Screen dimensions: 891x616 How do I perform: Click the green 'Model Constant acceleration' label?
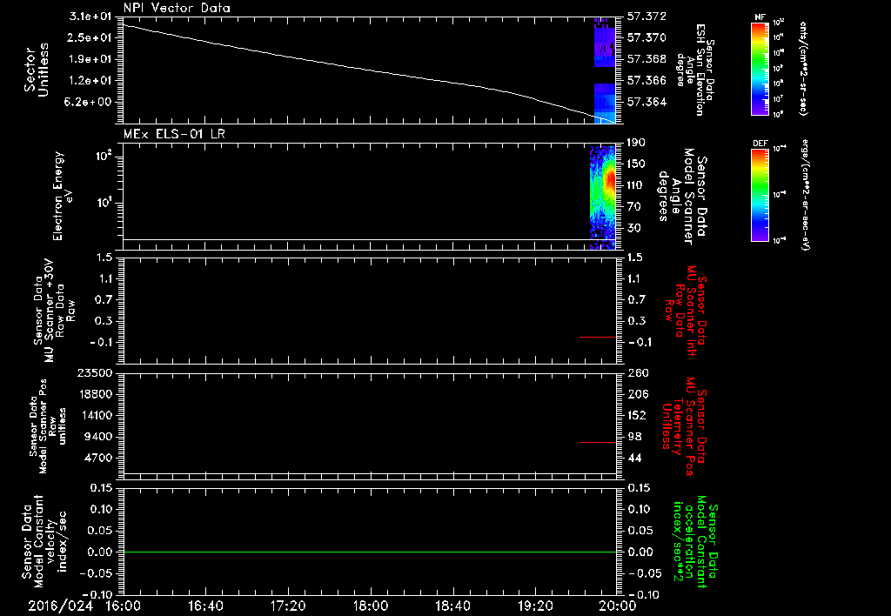(x=695, y=542)
